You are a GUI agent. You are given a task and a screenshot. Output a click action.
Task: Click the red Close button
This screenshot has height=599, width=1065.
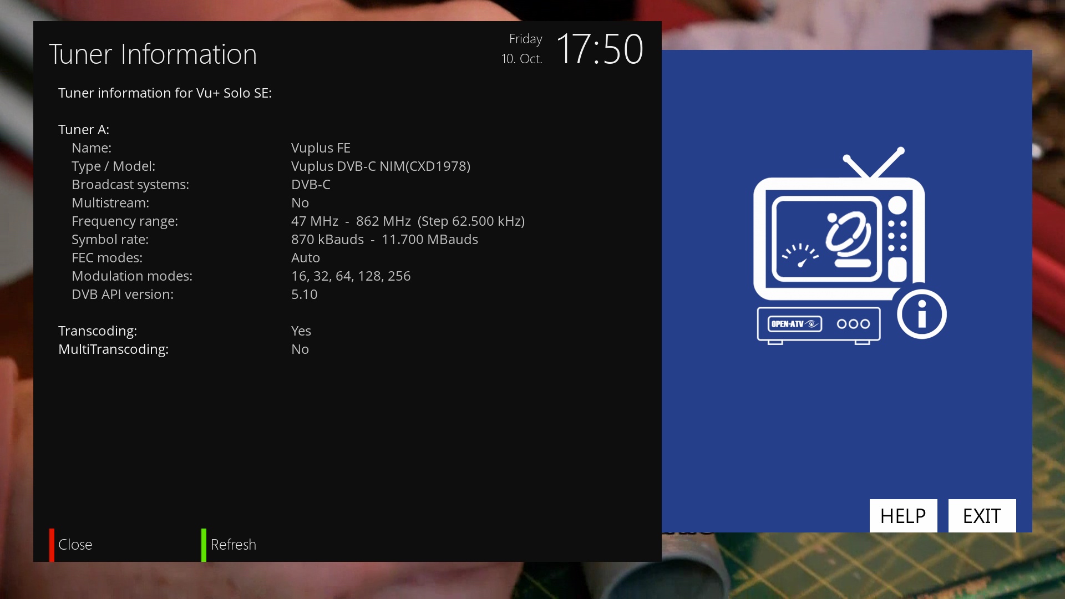pos(75,545)
